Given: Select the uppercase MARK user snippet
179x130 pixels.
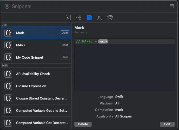Looking at the screenshot, I should tap(36, 45).
